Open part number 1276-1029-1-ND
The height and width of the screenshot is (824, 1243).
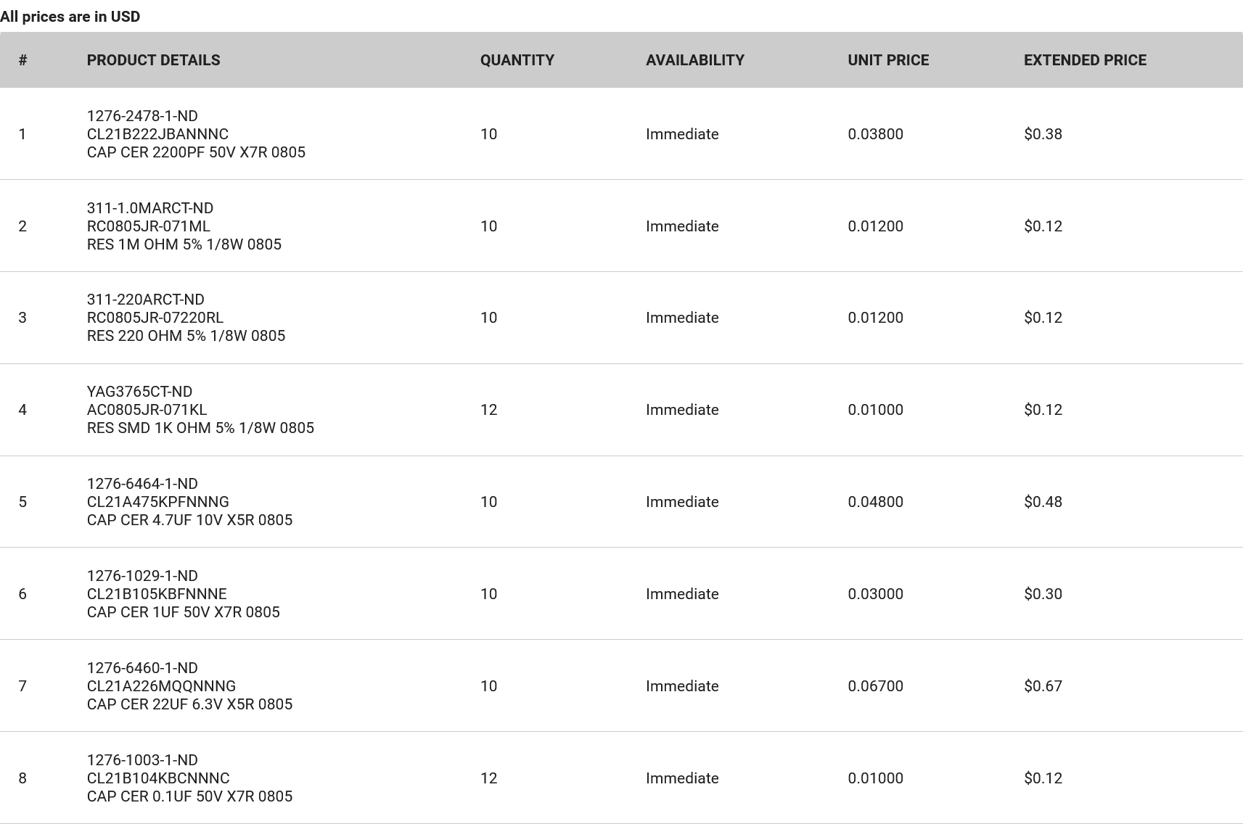[142, 576]
